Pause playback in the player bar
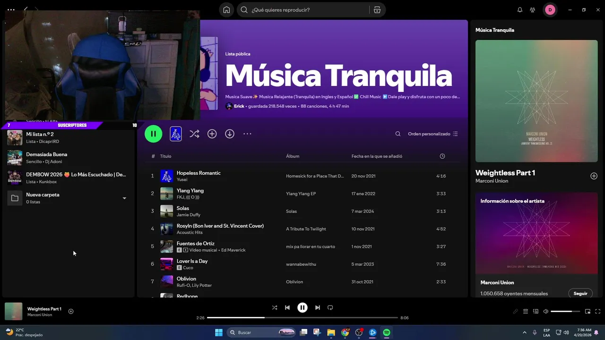The width and height of the screenshot is (605, 340). 302,307
